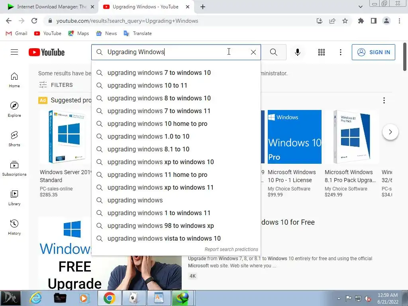Click Chrome icon in taskbar
This screenshot has width=408, height=306.
tap(110, 298)
